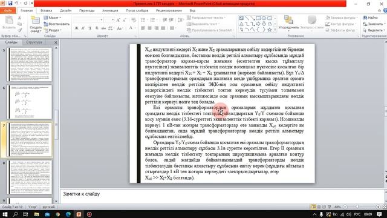387x218 pixels.
Task: Click Создать слайд button
Action: pyautogui.click(x=36, y=24)
